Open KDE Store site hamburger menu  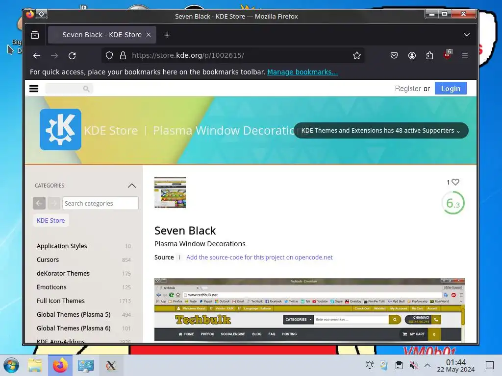pos(34,89)
